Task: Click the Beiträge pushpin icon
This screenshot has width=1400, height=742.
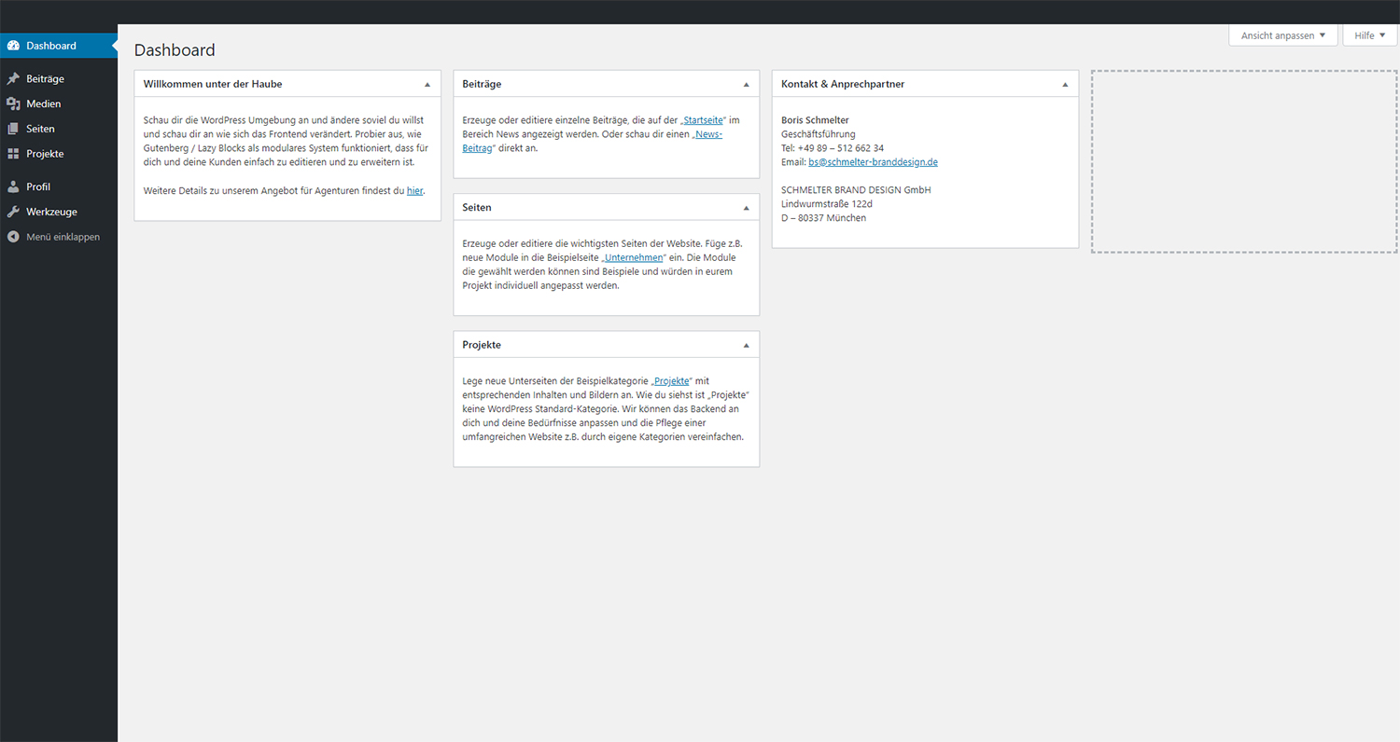Action: pos(13,79)
